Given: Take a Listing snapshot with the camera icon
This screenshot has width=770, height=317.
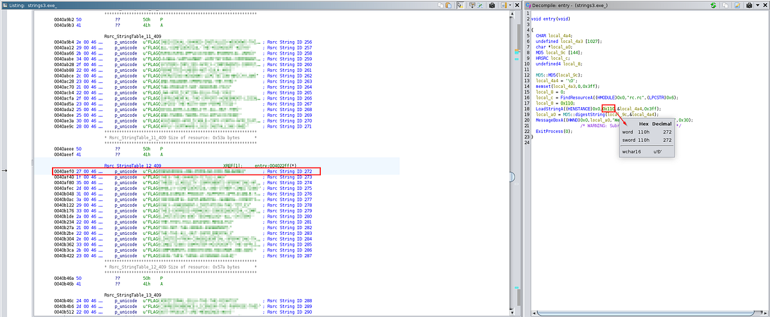Looking at the screenshot, I should click(x=492, y=4).
